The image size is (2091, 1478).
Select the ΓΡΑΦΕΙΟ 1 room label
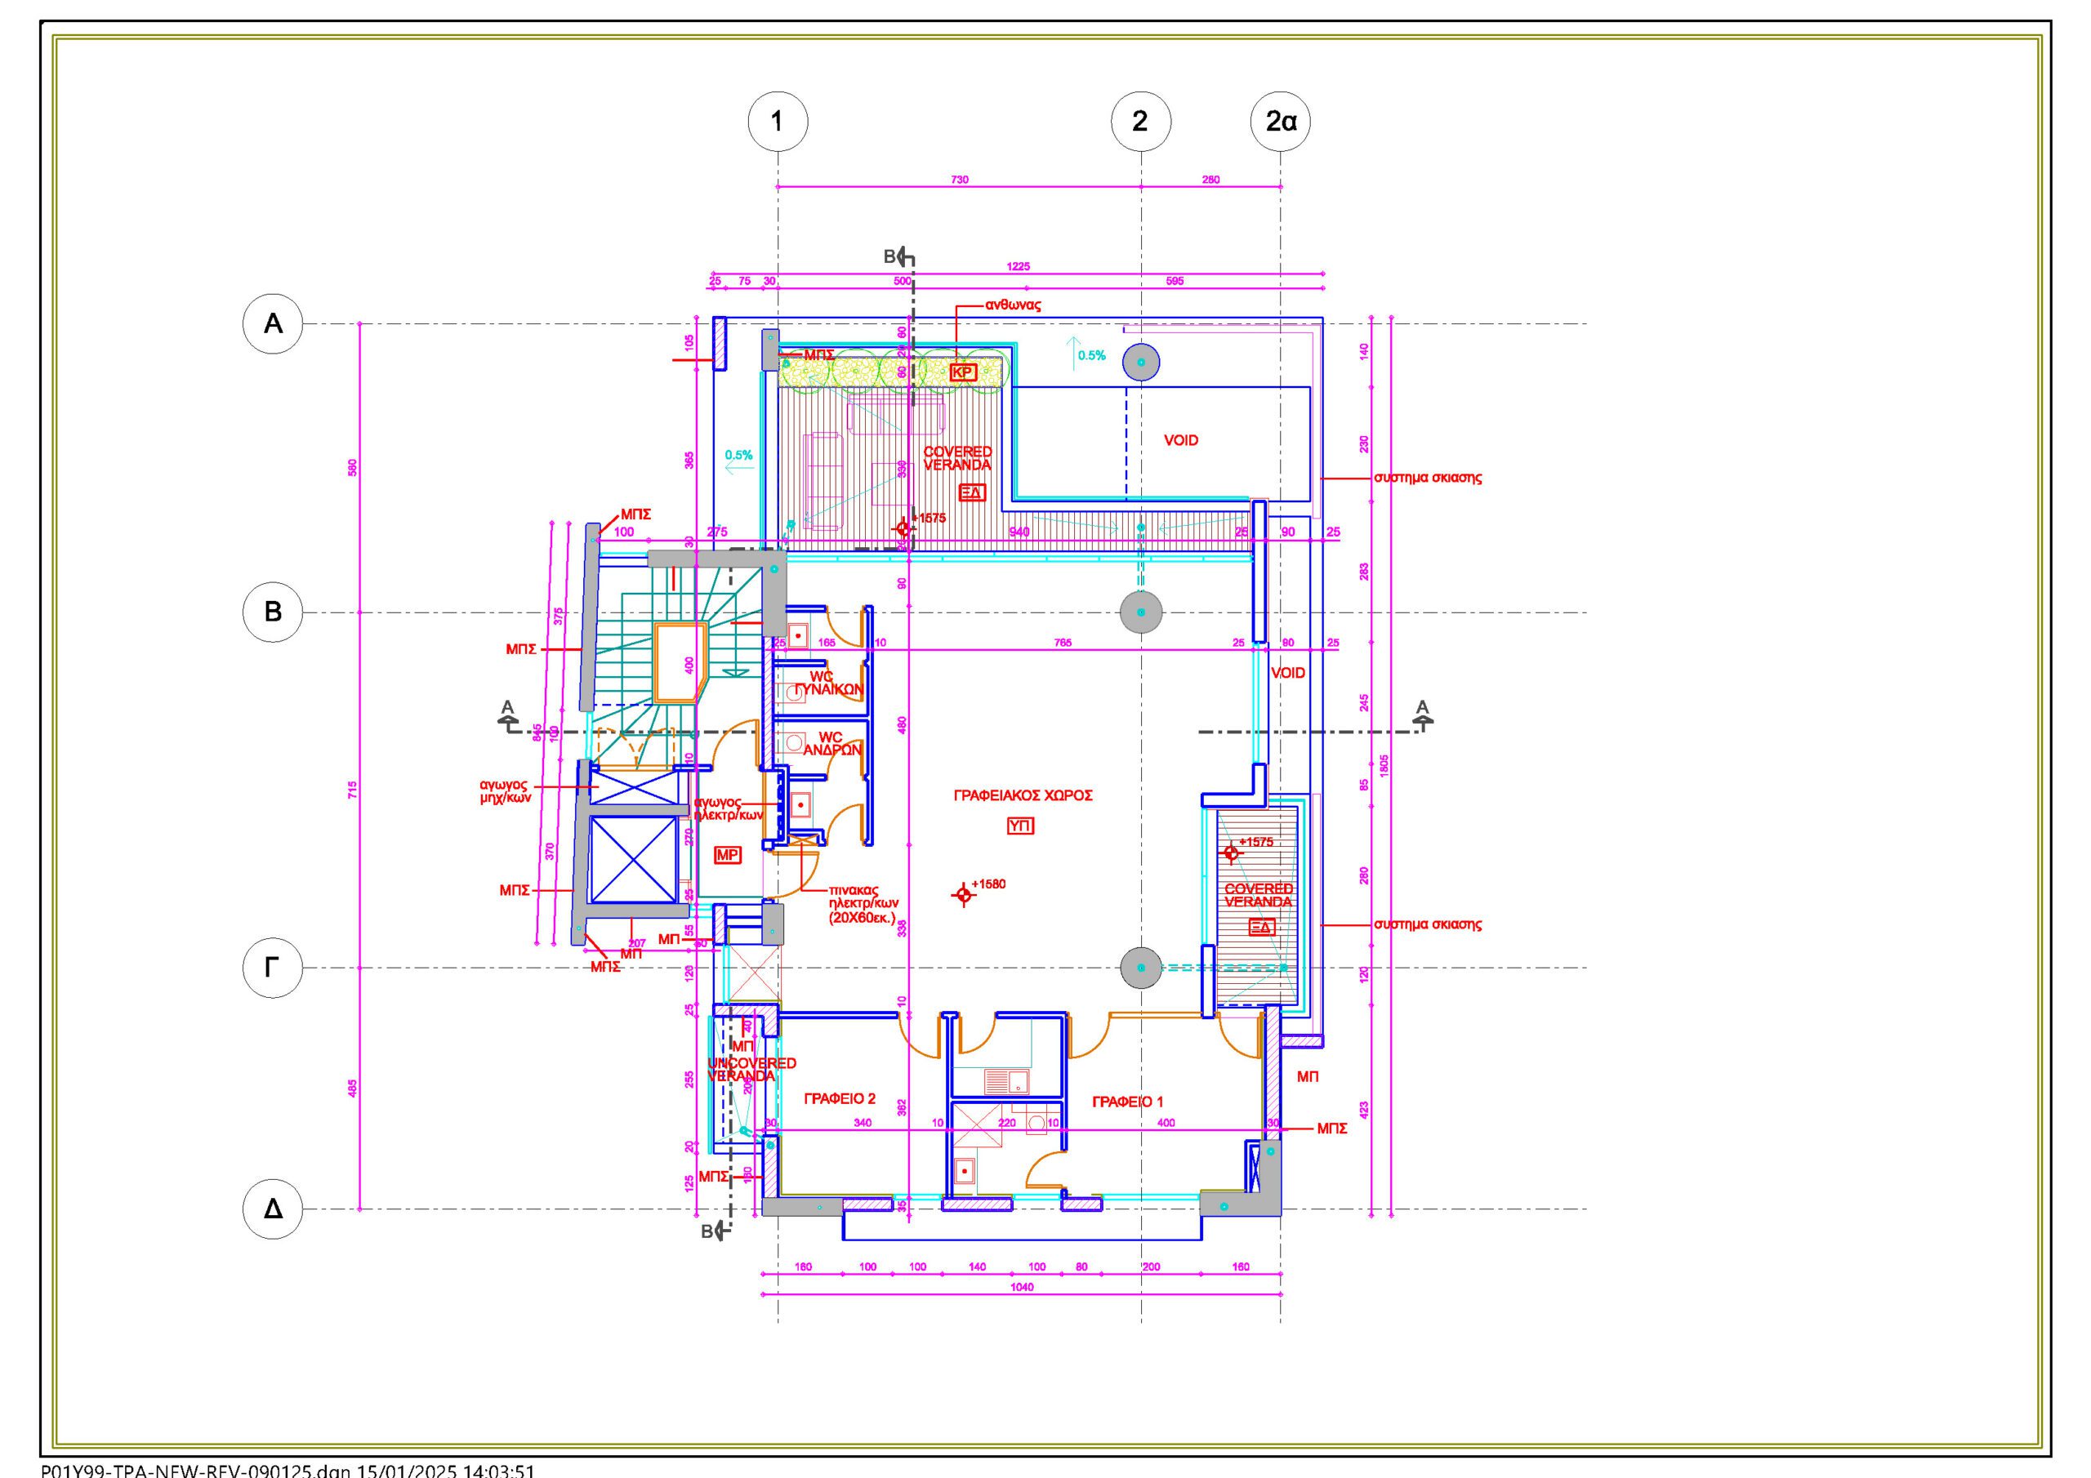point(1127,1102)
